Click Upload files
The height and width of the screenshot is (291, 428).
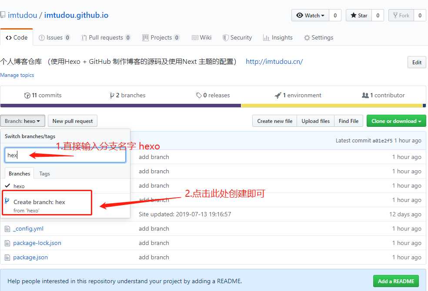click(315, 121)
